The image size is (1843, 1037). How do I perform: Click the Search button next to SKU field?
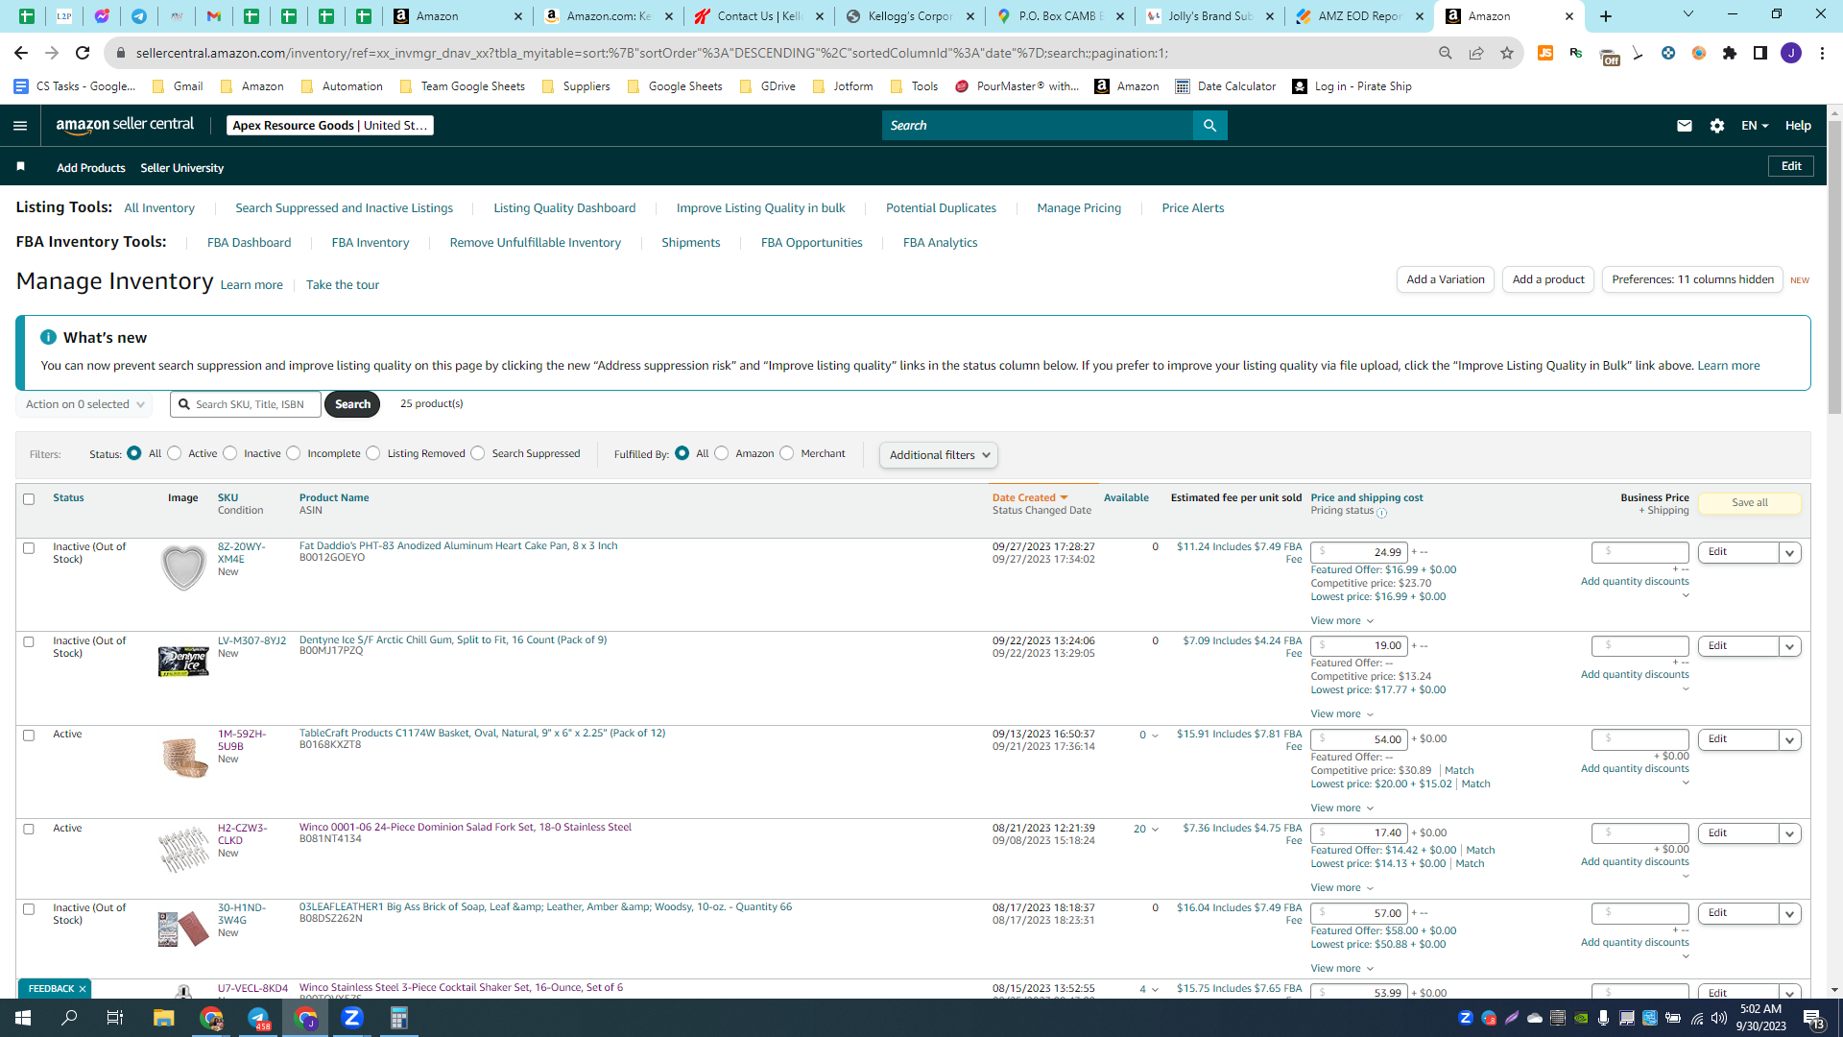coord(352,404)
